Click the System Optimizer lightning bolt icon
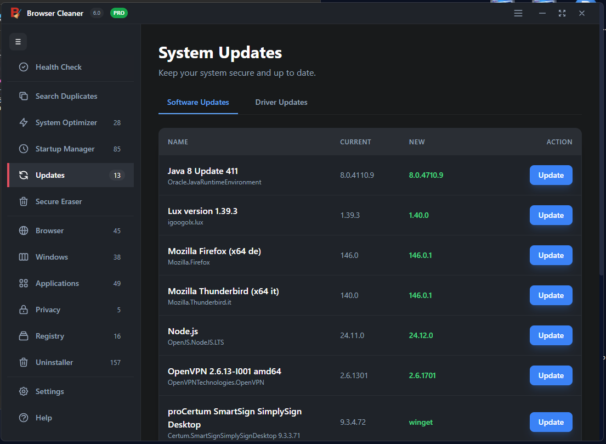 click(24, 122)
